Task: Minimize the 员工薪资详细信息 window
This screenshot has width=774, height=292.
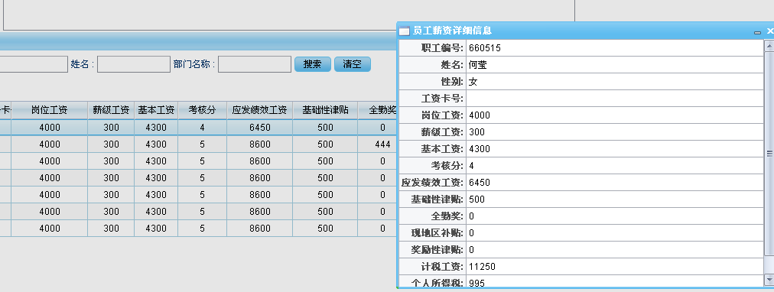Action: click(757, 31)
